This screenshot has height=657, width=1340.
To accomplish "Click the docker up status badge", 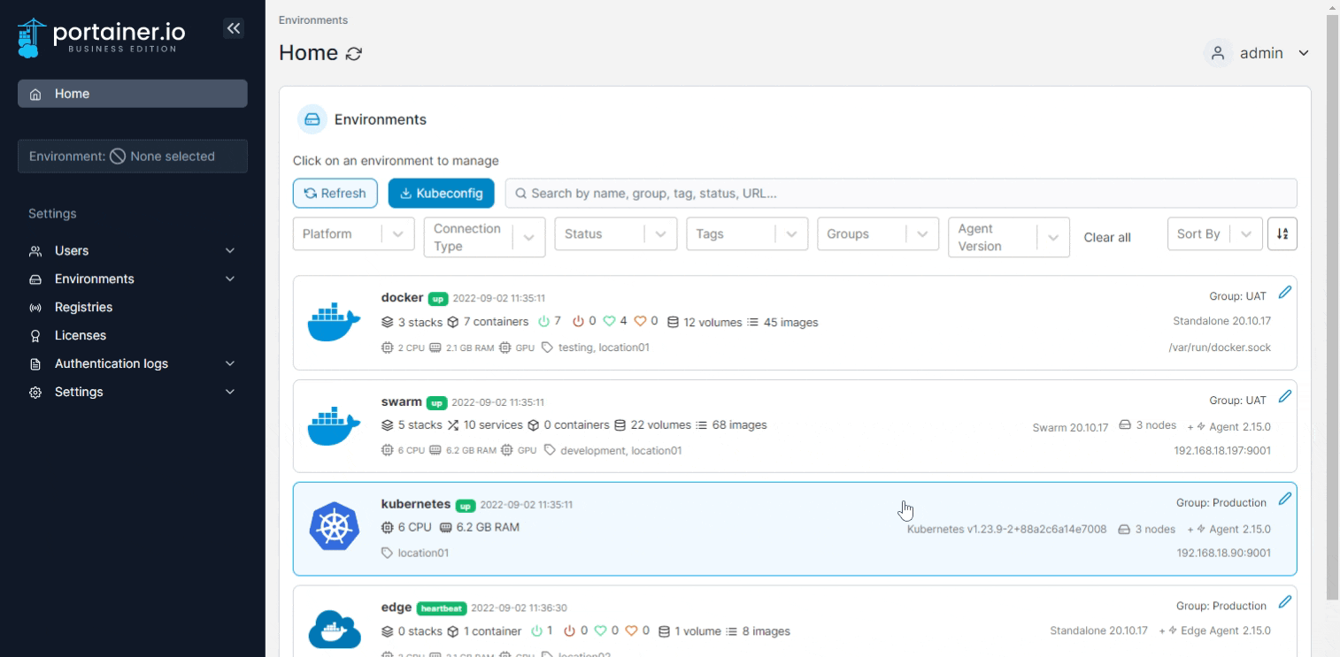I will coord(438,299).
